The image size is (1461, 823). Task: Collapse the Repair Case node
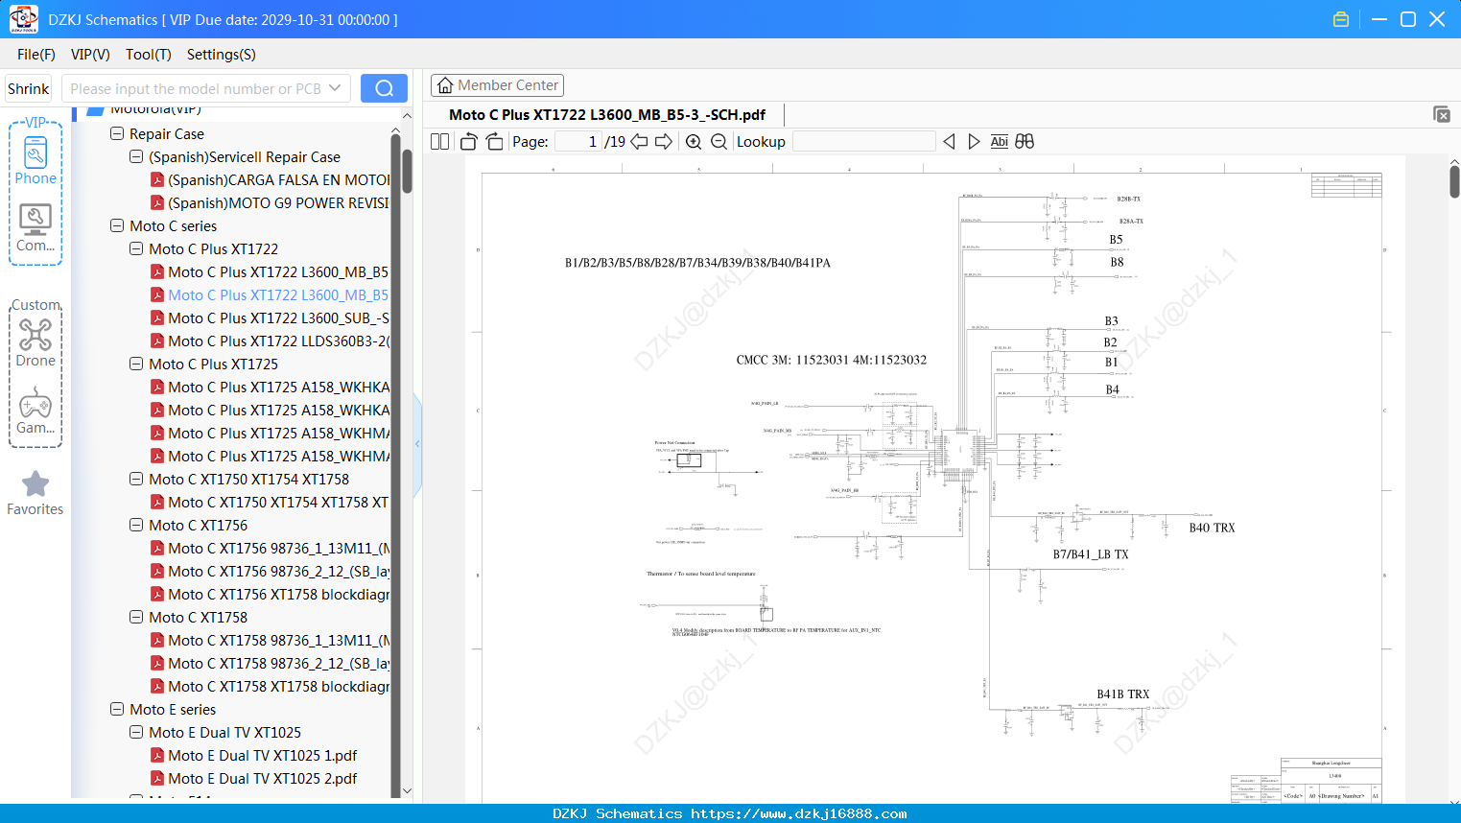(117, 134)
